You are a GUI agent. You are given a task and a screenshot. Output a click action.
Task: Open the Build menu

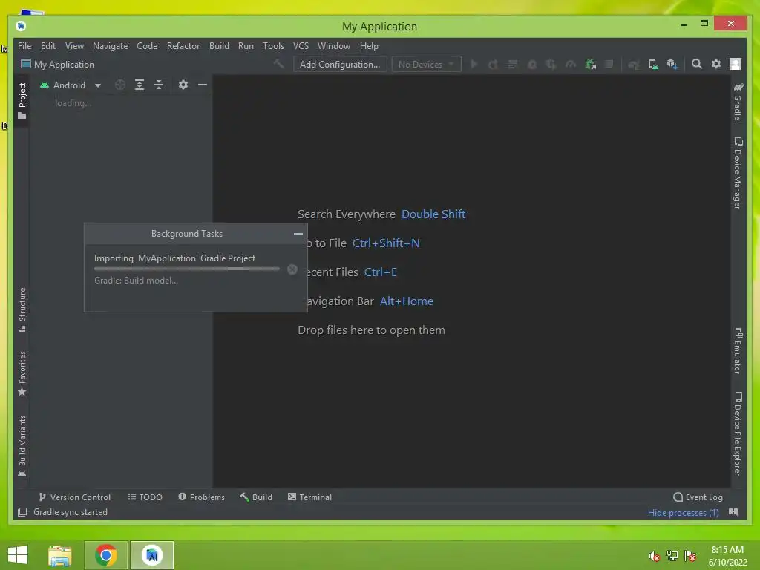click(x=219, y=46)
